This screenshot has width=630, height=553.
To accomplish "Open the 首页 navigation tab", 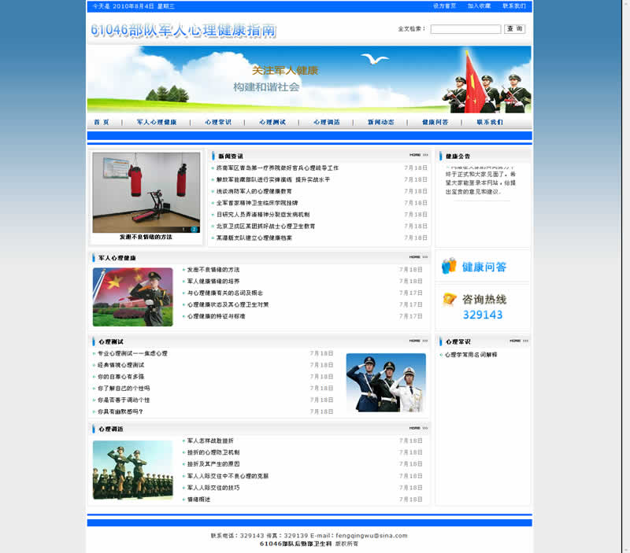I will coord(102,122).
